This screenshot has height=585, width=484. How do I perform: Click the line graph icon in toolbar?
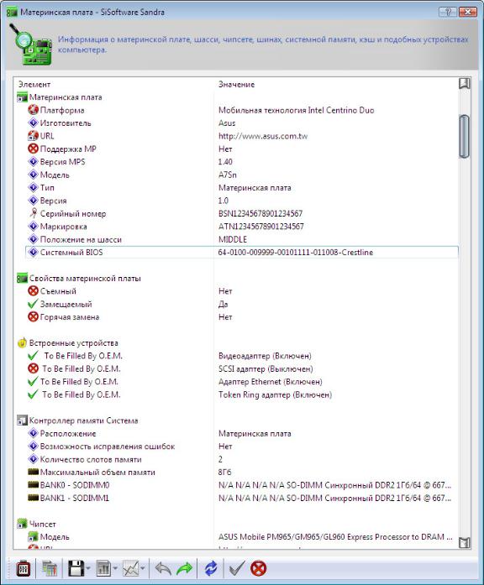click(131, 569)
